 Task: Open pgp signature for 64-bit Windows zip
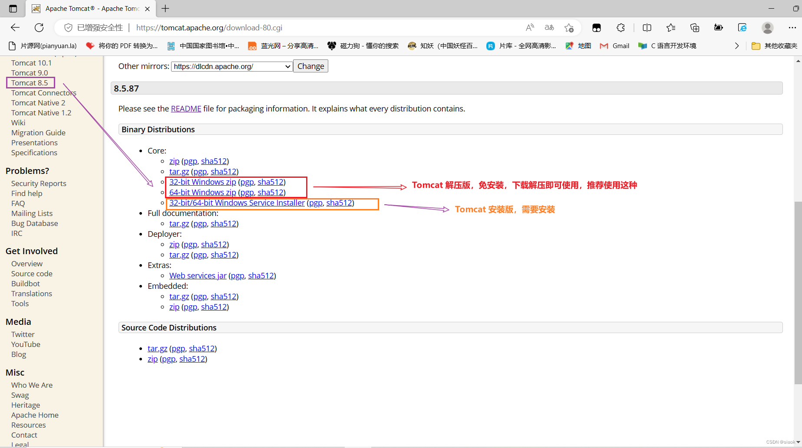coord(247,193)
